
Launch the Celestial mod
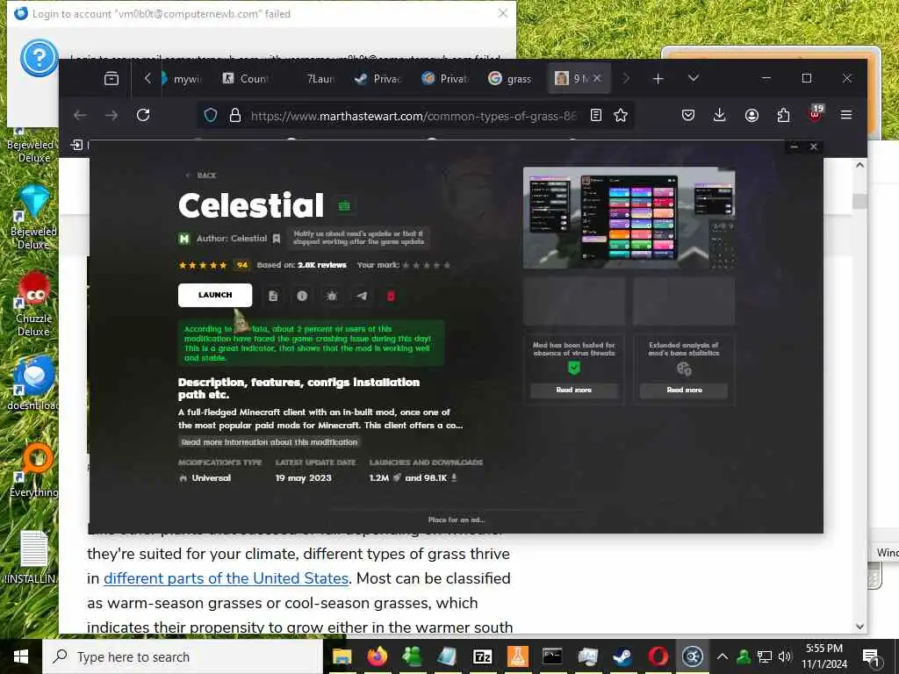(x=215, y=295)
